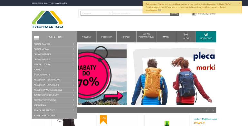
Task: Expand Plecaki i torby category
Action: click(54, 64)
